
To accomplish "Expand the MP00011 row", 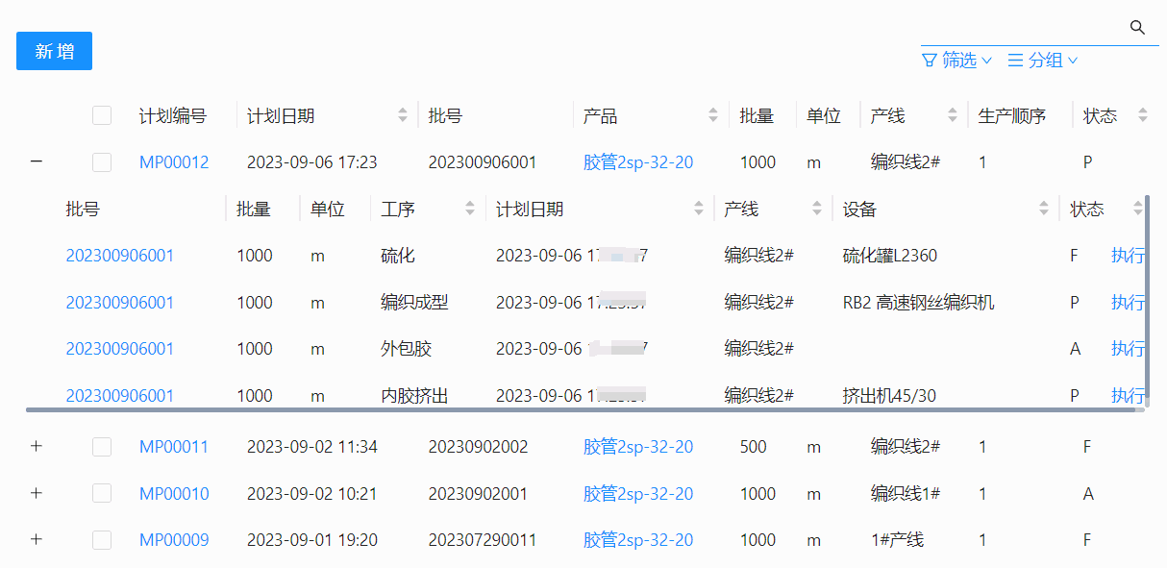I will [x=37, y=447].
